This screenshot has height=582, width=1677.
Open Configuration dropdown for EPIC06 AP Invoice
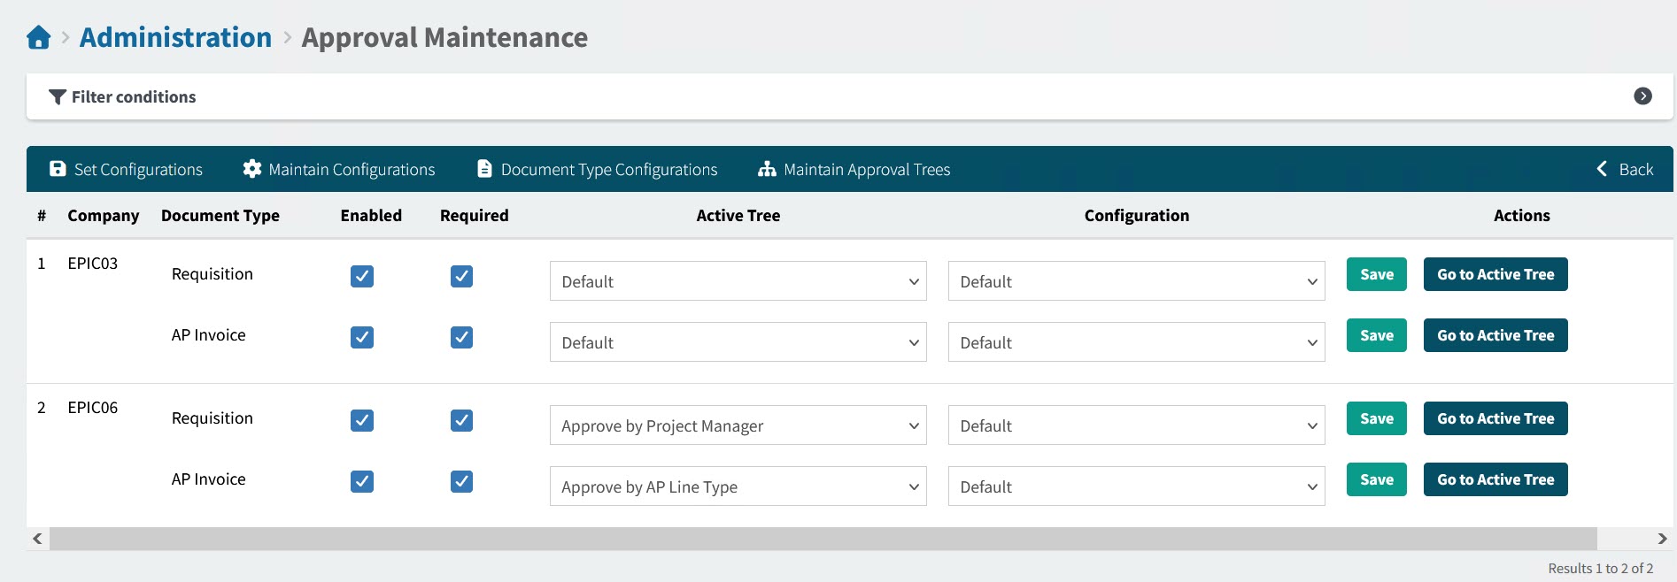1137,486
